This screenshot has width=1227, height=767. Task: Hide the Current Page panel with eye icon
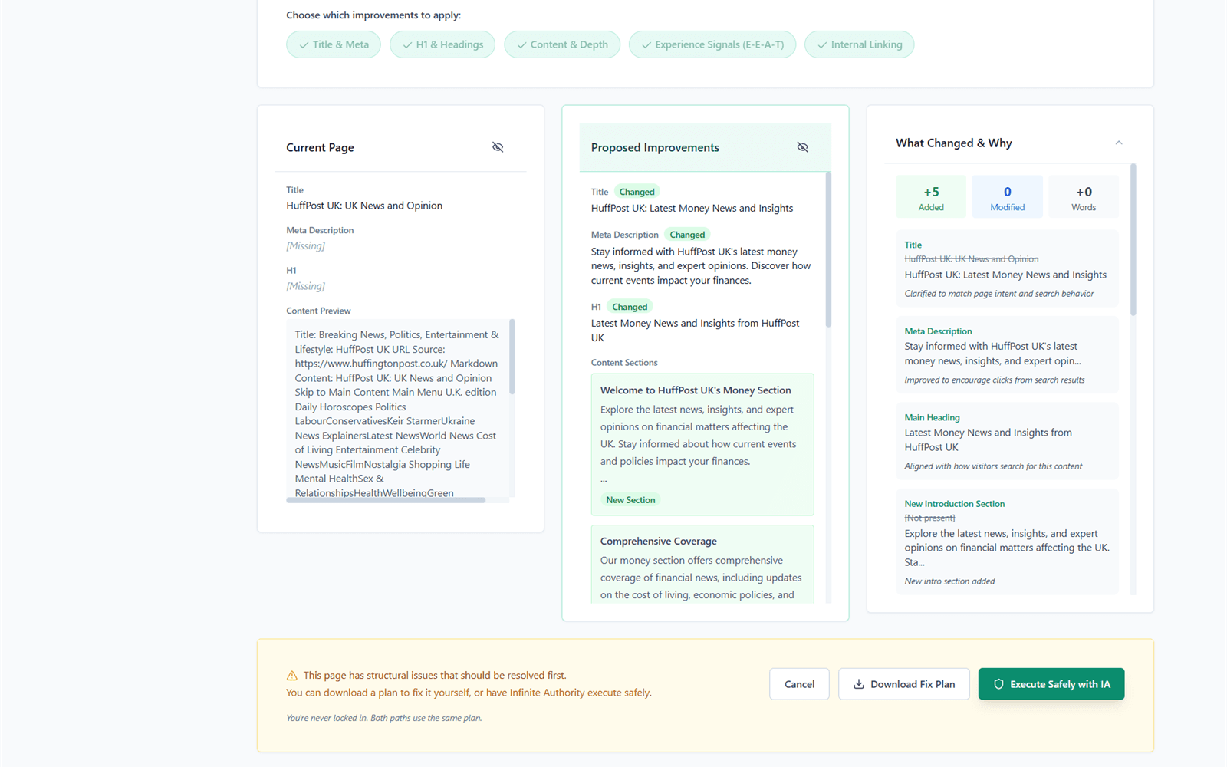click(498, 147)
